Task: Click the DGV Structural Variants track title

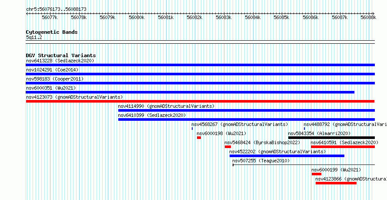Action: coord(61,55)
